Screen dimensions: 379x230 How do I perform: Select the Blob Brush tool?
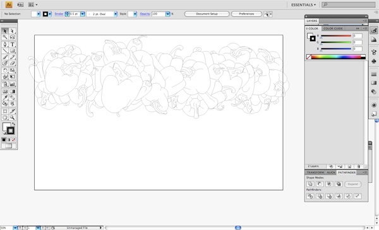coord(5,63)
